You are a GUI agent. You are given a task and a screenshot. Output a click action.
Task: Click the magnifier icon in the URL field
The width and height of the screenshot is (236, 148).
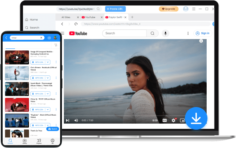tap(98, 9)
